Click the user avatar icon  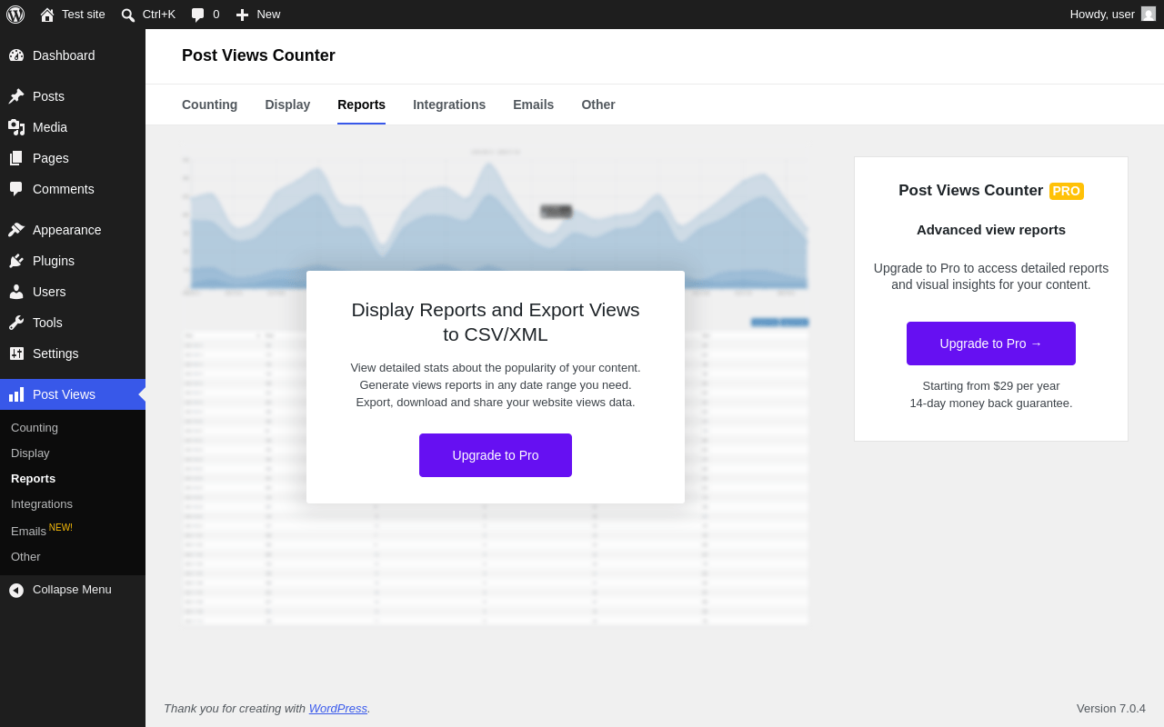tap(1149, 14)
